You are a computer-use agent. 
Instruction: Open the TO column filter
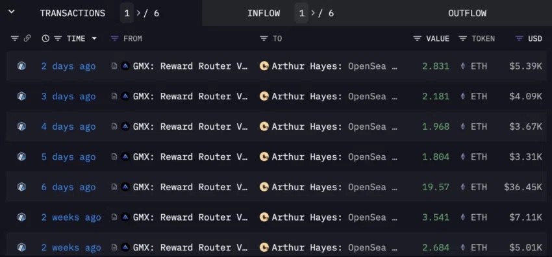click(264, 38)
